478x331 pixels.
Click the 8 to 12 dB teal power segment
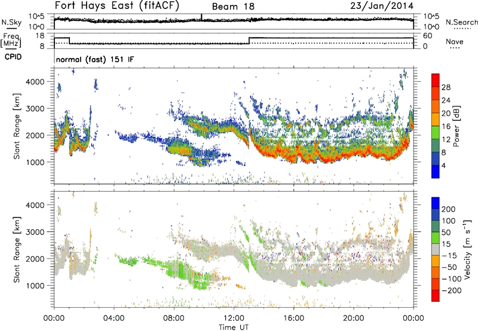436,146
